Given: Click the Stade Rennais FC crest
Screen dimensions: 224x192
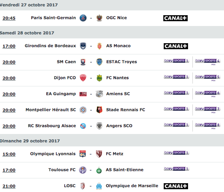Looking at the screenshot, I should click(99, 110).
